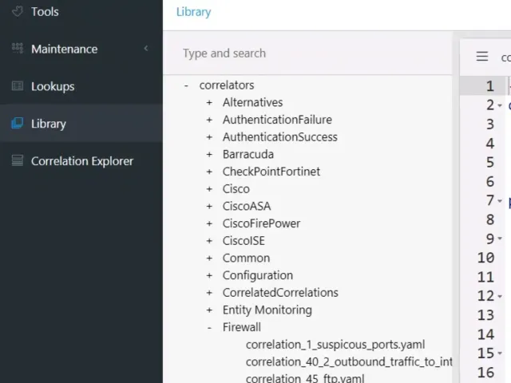The width and height of the screenshot is (511, 383).
Task: Expand the Maintenance submenu chevron
Action: tap(146, 49)
